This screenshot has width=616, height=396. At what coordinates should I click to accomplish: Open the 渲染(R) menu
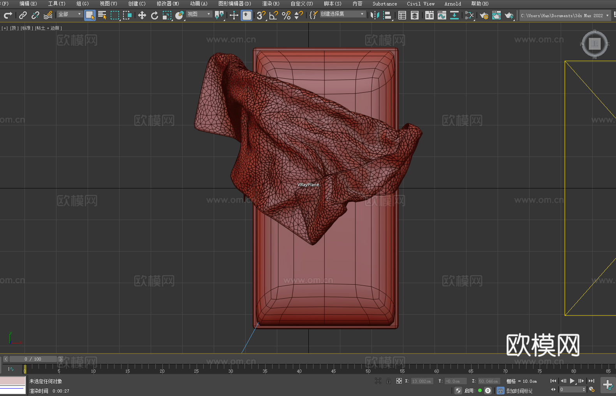pos(271,4)
